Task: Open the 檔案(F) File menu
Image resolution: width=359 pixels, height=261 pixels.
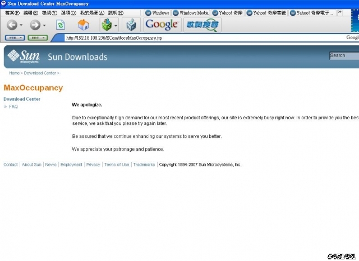Action: pos(12,13)
